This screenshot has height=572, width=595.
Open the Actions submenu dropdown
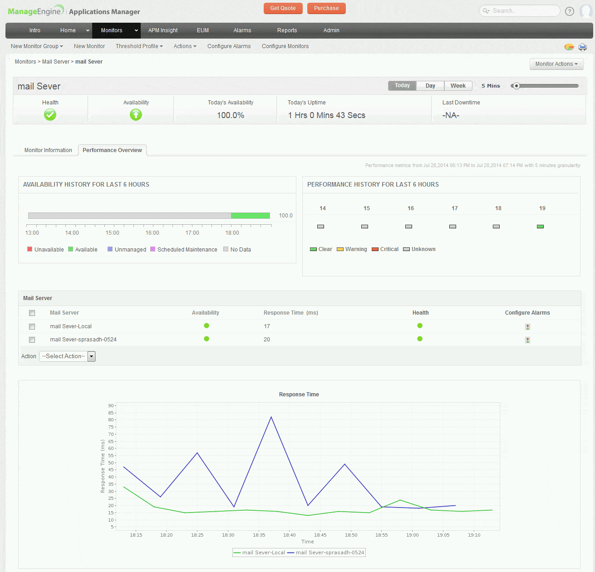pos(185,46)
